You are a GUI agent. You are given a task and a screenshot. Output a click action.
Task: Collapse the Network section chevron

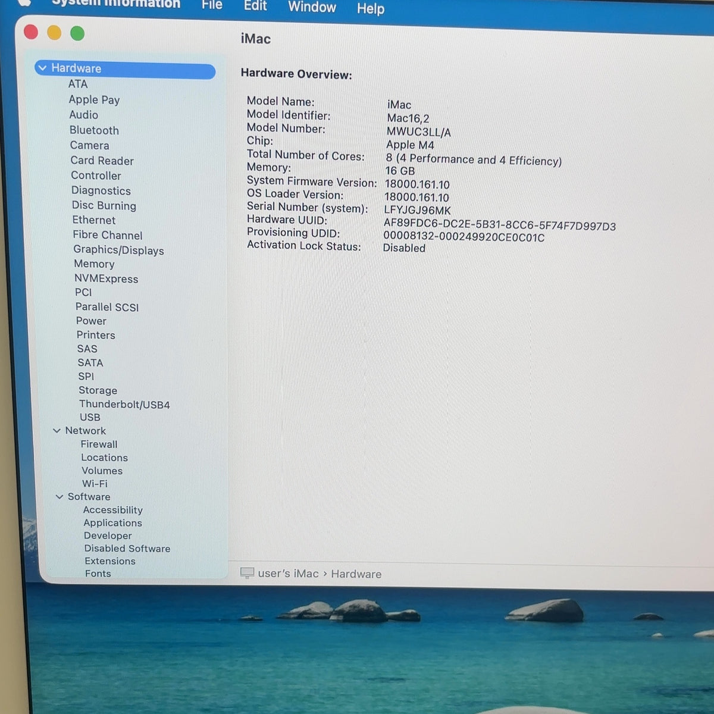[57, 430]
